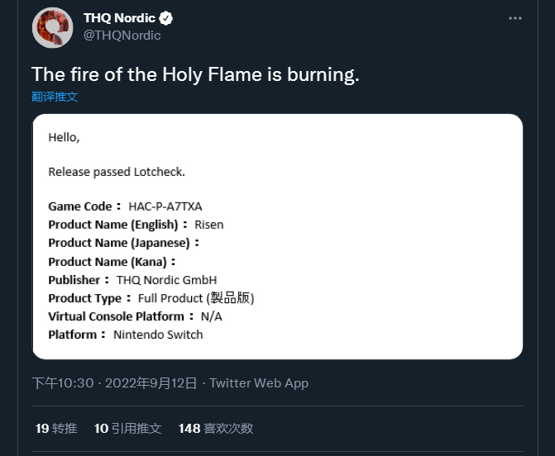Viewport: 555px width, 456px height.
Task: Click the blue verified badge
Action: [x=165, y=18]
